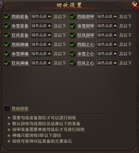
Task: Close the 回收设置 dialog
Action: 135,5
